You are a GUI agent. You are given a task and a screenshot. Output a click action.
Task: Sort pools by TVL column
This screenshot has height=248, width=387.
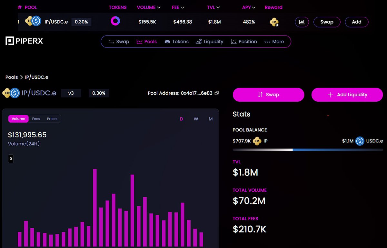tap(213, 7)
